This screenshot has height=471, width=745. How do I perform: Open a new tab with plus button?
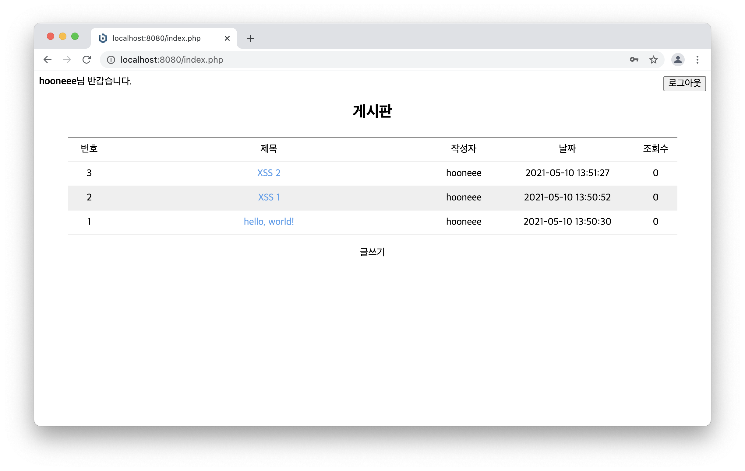click(250, 38)
